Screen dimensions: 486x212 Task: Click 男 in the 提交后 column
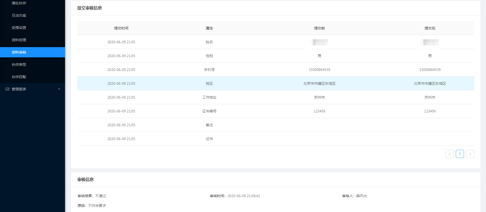pos(430,56)
